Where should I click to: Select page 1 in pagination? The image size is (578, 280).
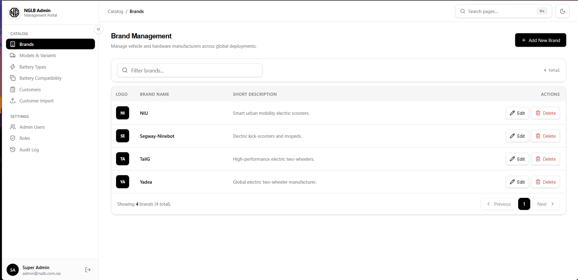click(x=524, y=204)
